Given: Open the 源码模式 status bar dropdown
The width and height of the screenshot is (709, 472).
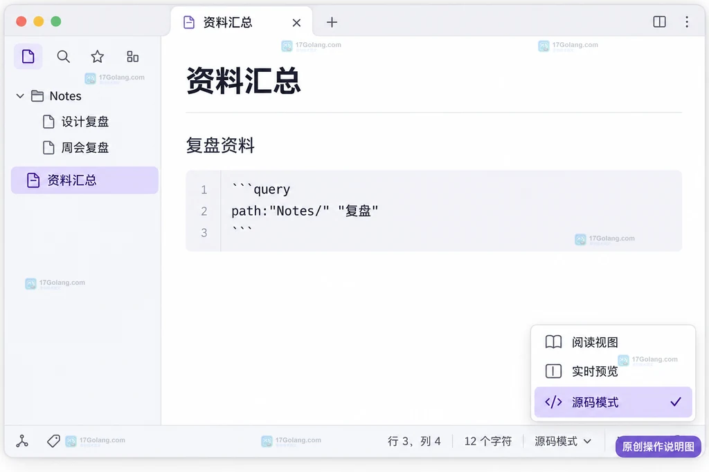Looking at the screenshot, I should point(562,441).
